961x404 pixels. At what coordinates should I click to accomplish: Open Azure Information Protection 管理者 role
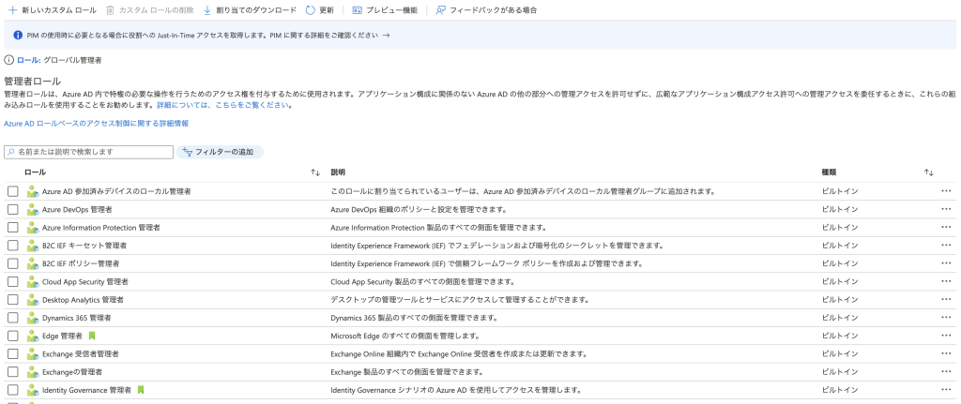click(101, 228)
